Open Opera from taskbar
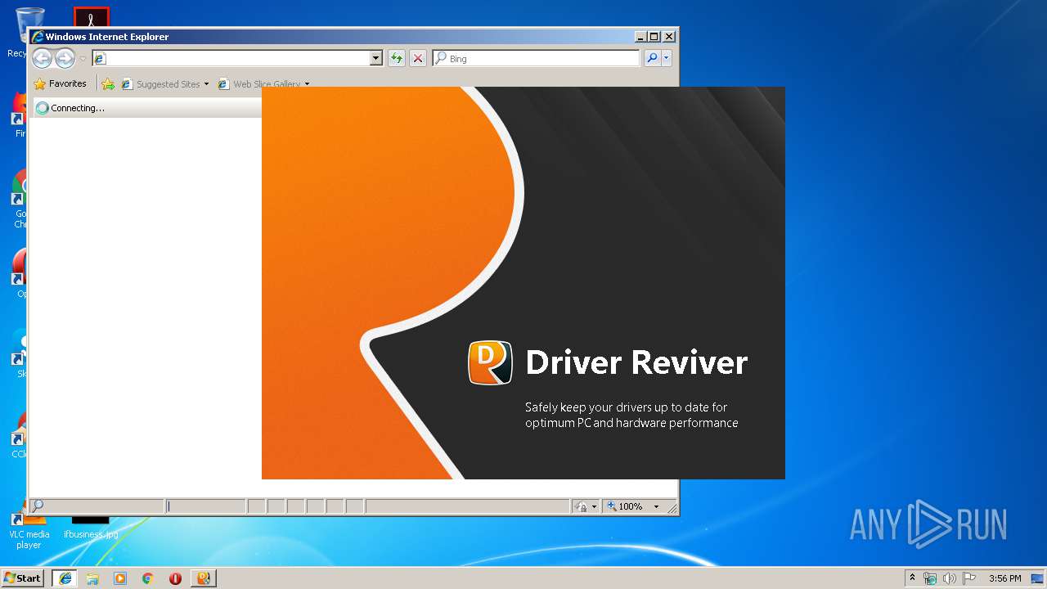Screen dimensions: 1047x589 click(175, 578)
